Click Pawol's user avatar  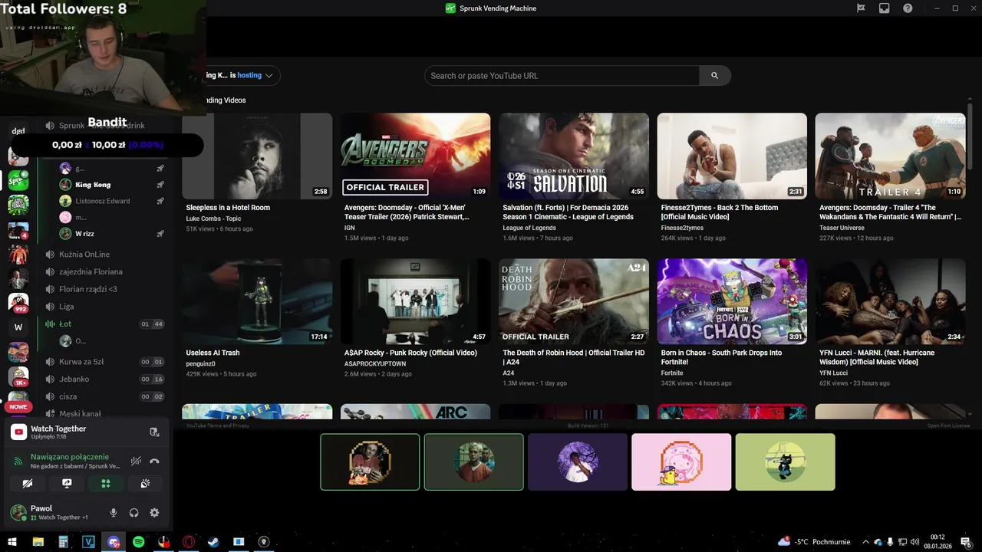point(18,512)
